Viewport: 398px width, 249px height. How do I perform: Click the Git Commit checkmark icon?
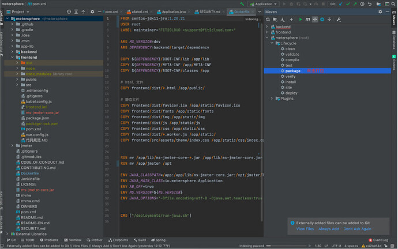(x=348, y=4)
